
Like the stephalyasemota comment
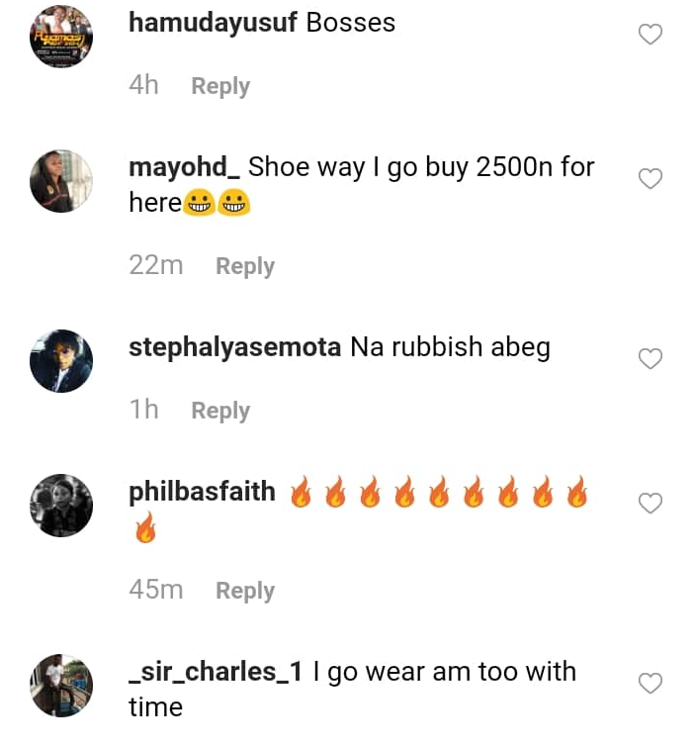[x=650, y=359]
